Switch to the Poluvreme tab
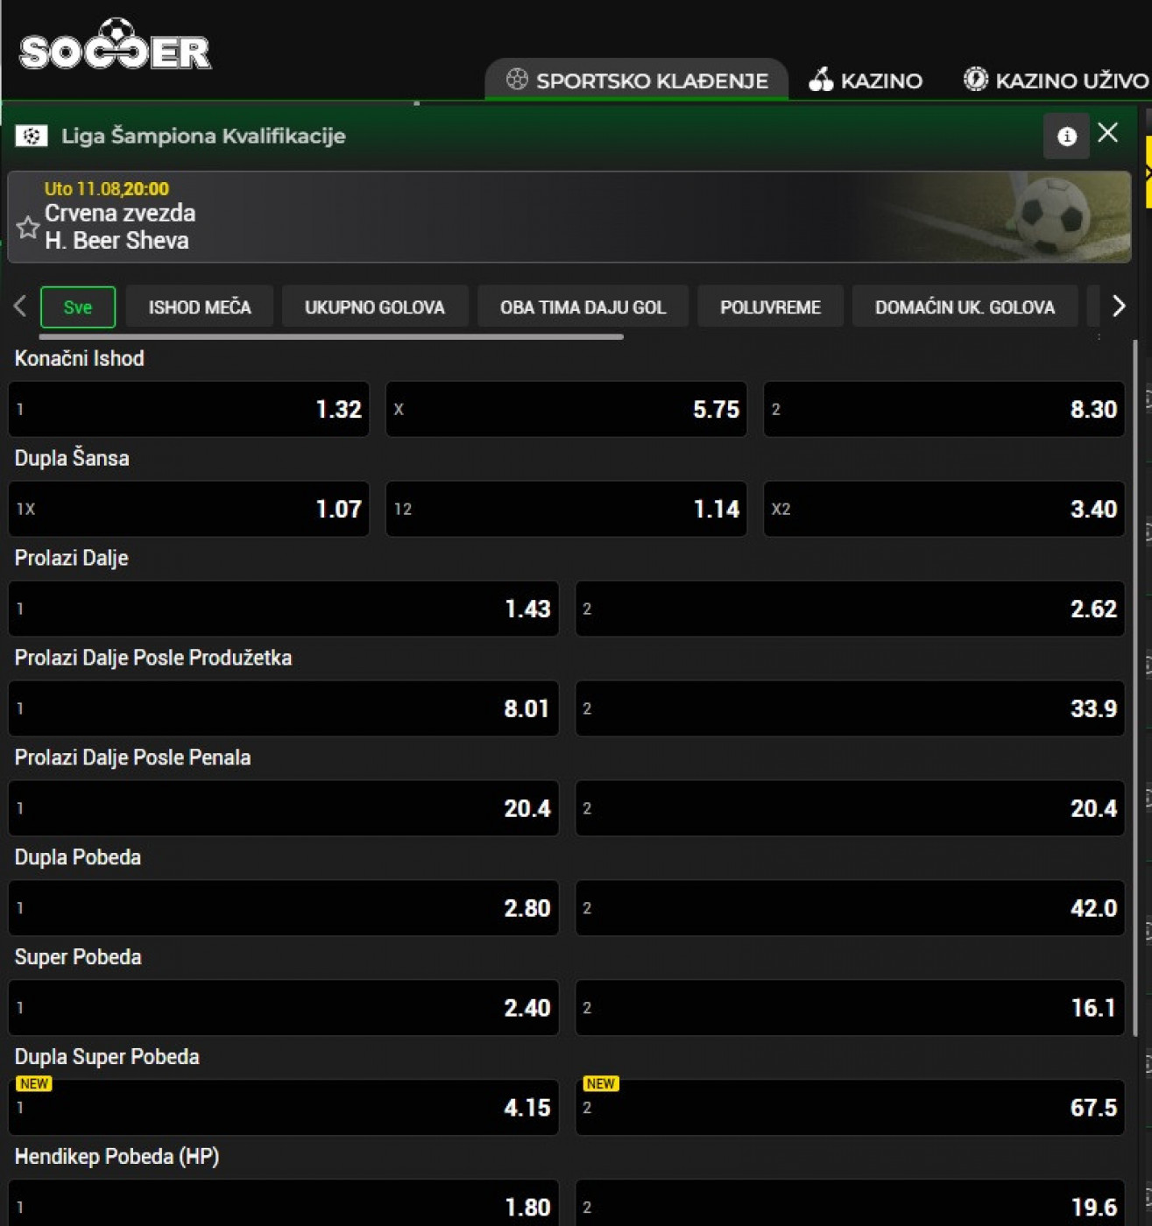 tap(771, 307)
